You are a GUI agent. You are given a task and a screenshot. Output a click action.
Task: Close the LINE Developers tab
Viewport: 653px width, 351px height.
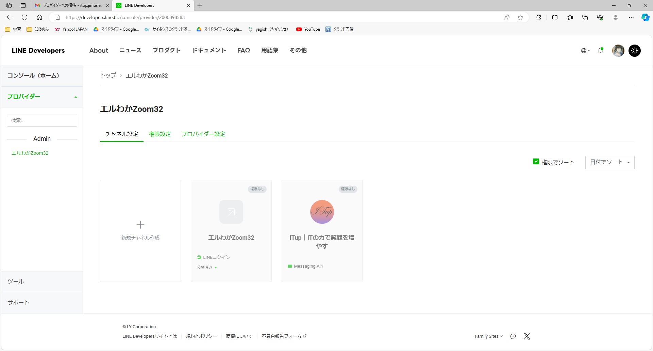[188, 5]
